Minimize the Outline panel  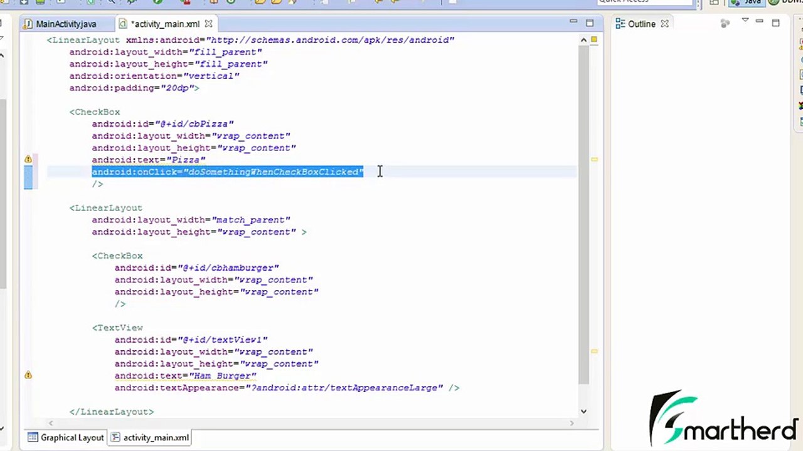pyautogui.click(x=760, y=22)
